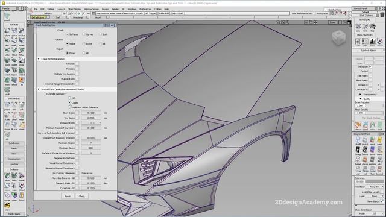386x217 pixels.
Task: Select the Curves radio button under Check
Action: pos(84,34)
